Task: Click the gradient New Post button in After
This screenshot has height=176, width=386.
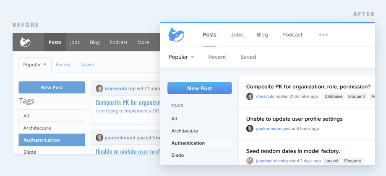Action: pyautogui.click(x=200, y=88)
